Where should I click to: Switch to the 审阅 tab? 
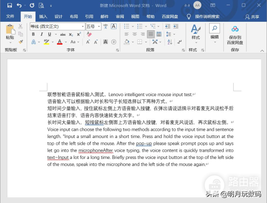coord(120,16)
